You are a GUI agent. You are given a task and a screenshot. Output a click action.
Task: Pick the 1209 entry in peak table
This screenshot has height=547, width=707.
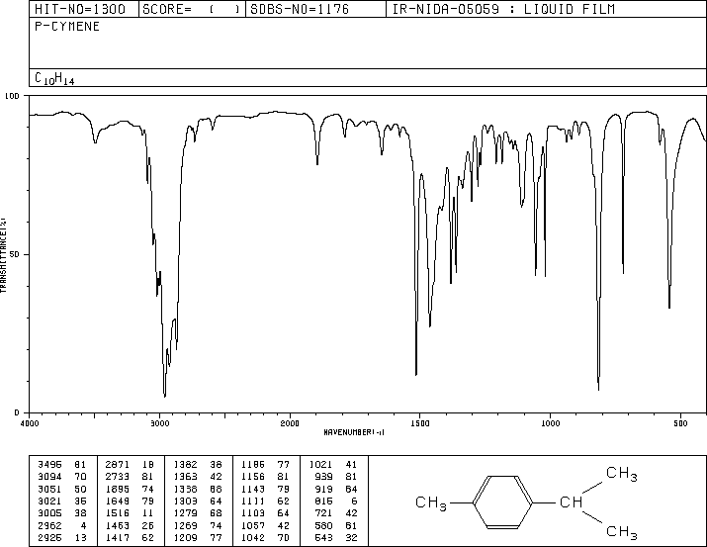[185, 537]
